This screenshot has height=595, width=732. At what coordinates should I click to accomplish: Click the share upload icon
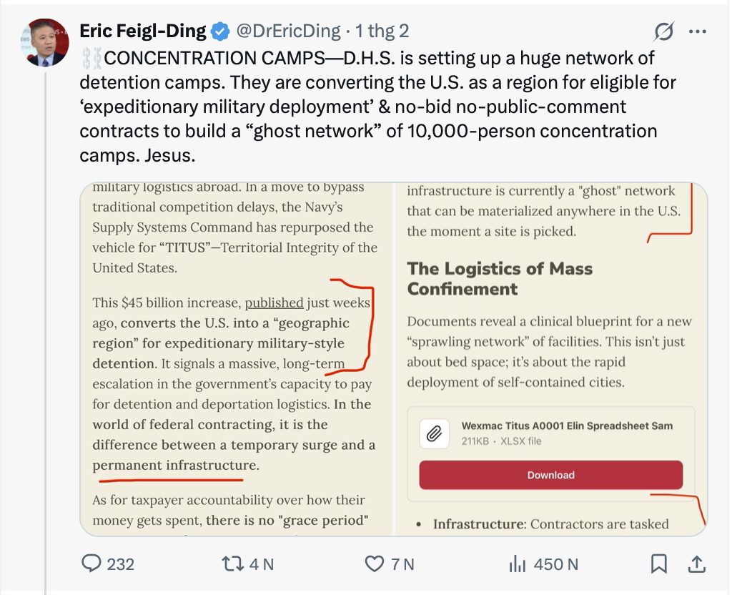click(x=696, y=564)
